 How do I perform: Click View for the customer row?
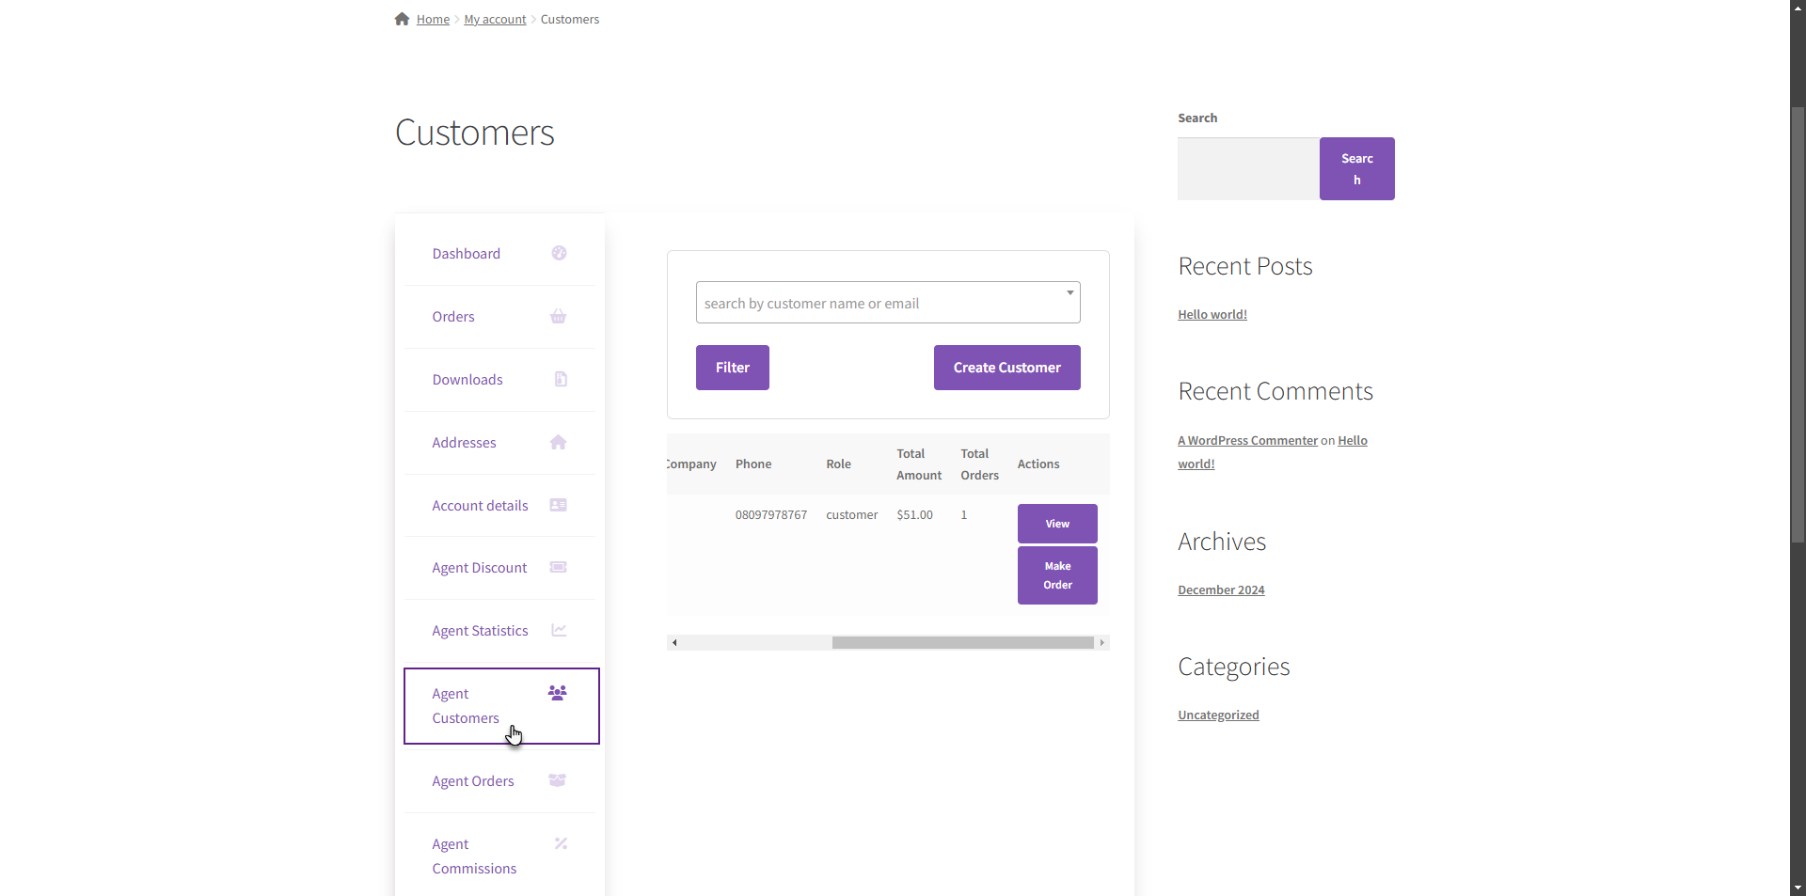click(x=1057, y=524)
